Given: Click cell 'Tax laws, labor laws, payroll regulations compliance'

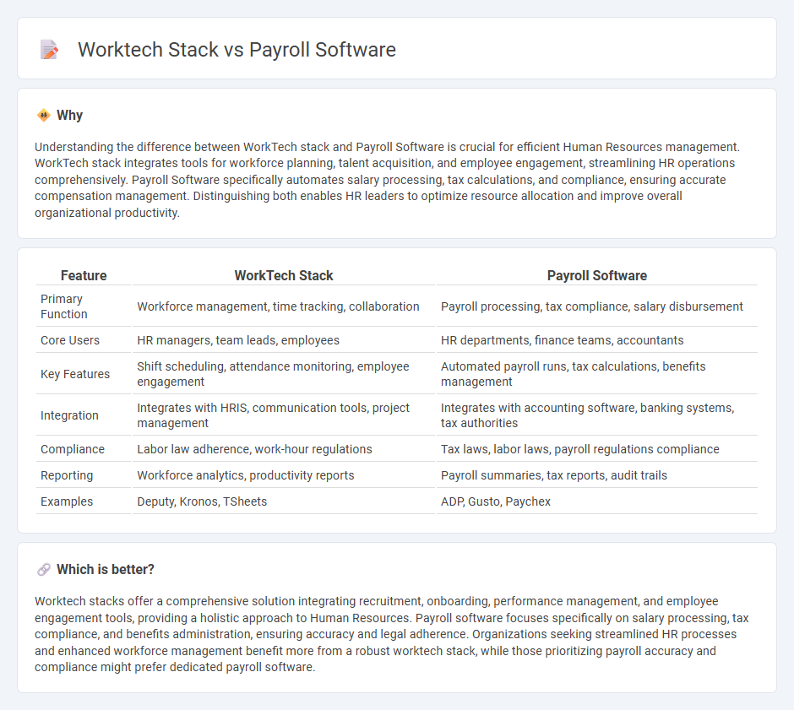Looking at the screenshot, I should 597,449.
